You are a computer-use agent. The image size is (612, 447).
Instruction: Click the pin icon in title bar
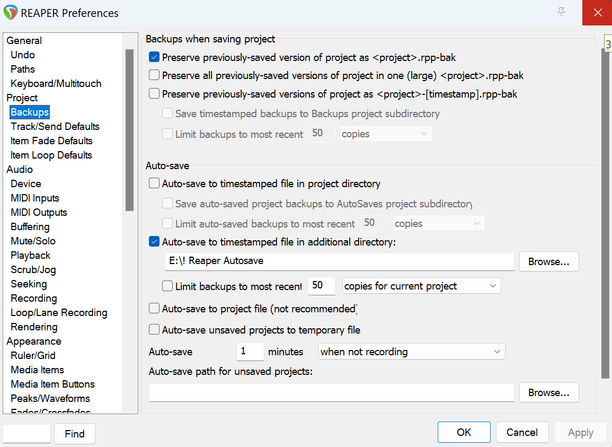tap(561, 12)
